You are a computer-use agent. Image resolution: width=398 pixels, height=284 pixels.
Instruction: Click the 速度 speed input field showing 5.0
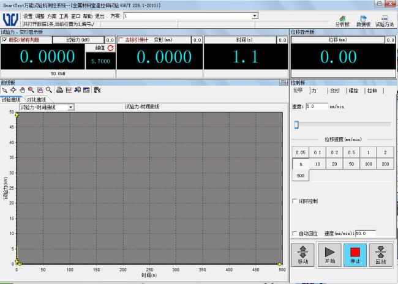click(x=317, y=106)
